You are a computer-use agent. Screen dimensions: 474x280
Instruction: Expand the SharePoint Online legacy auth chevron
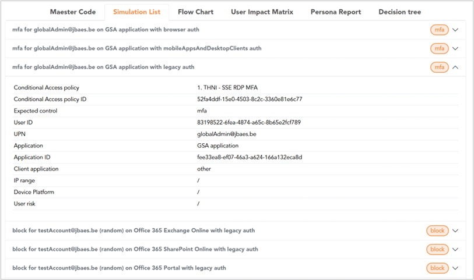point(455,250)
